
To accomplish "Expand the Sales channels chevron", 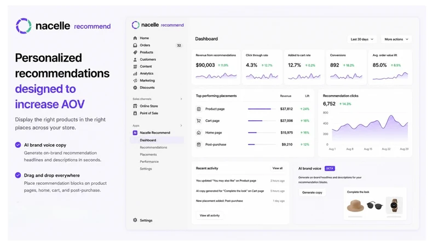I will point(181,99).
